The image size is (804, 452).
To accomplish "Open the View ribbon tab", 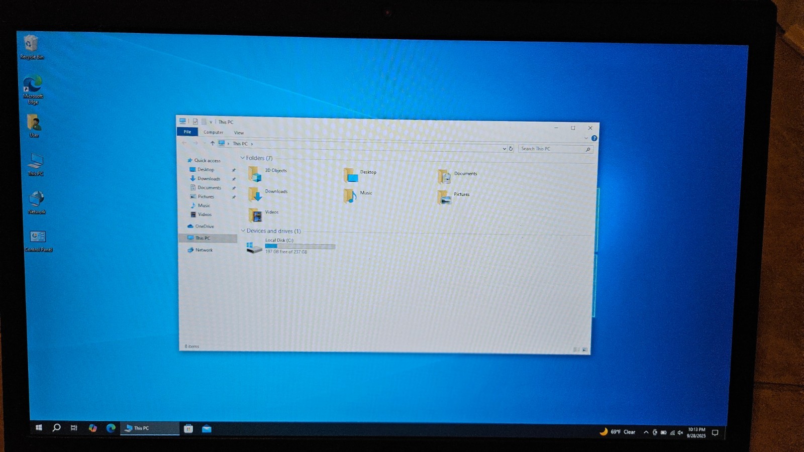I will tap(239, 133).
